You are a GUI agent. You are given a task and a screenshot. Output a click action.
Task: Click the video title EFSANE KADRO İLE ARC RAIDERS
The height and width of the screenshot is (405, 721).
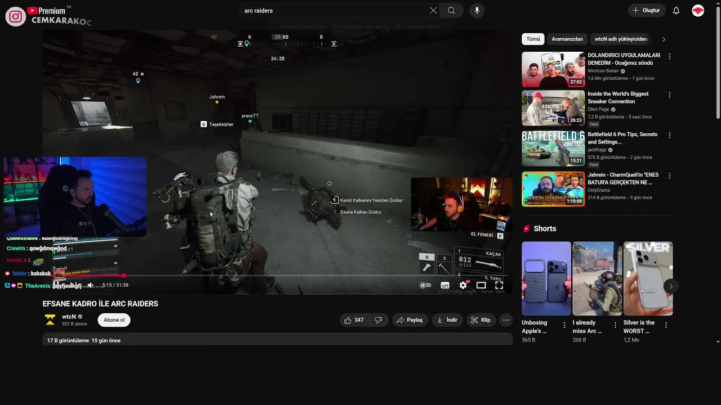click(x=100, y=304)
